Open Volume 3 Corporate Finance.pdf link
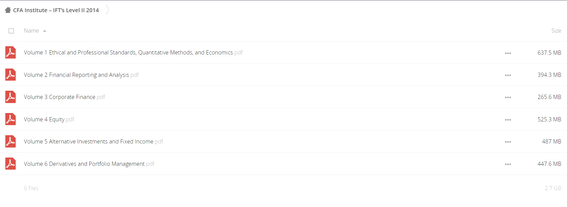Screen dimensions: 567x207 click(64, 97)
